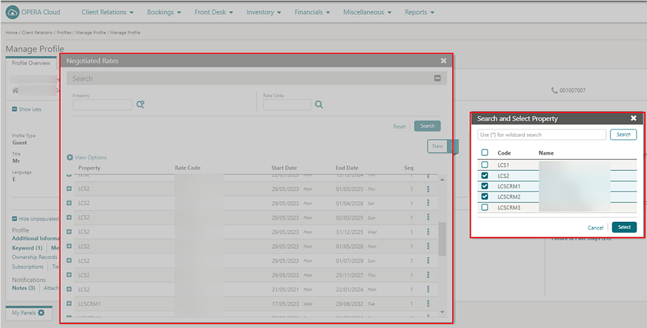Viewport: 647px width, 328px height.
Task: Open actions menu for row ending 02/03/2025
Action: 428,217
